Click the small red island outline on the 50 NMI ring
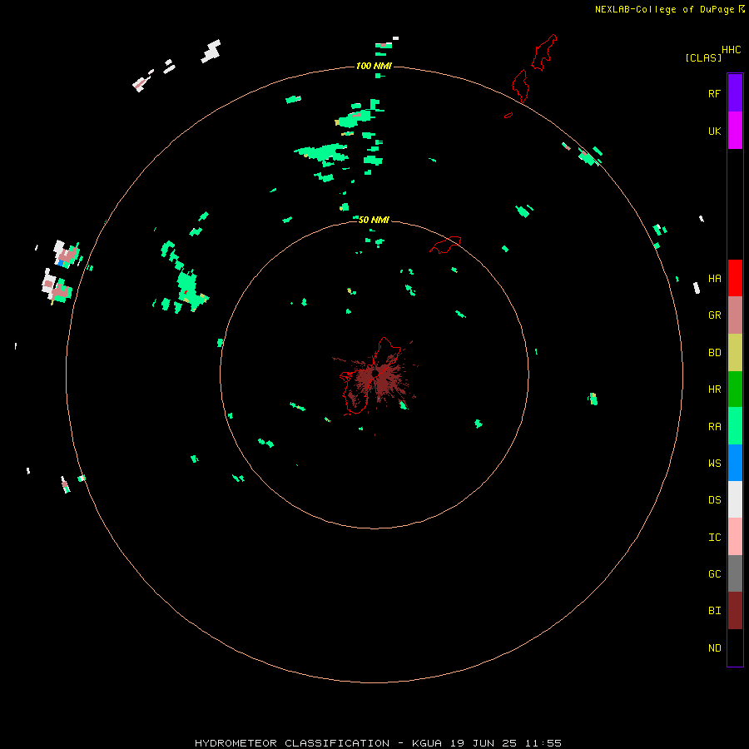Screen dimensions: 749x749 pyautogui.click(x=446, y=245)
